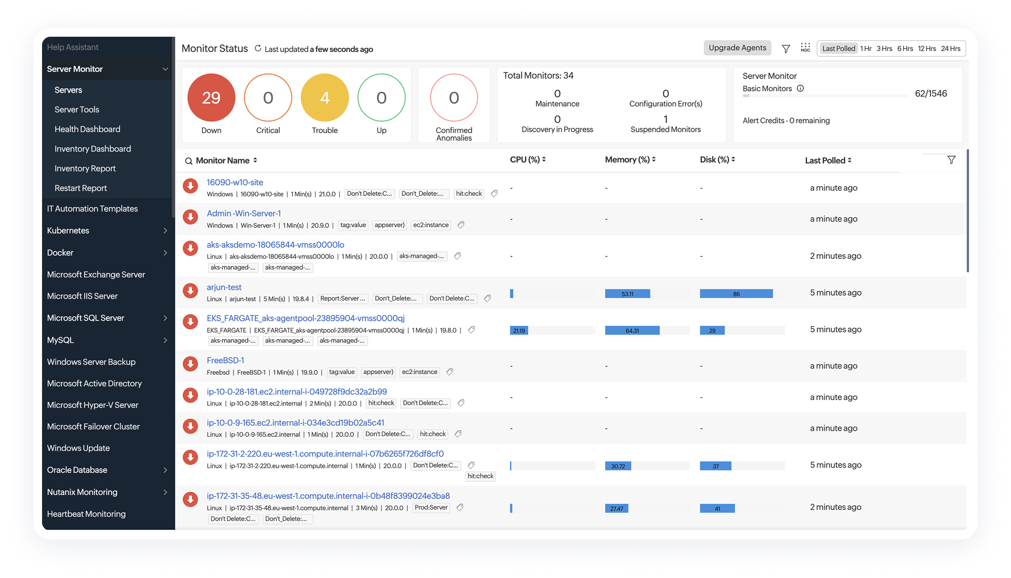The height and width of the screenshot is (578, 1011).
Task: Click the Upgrade Agents button
Action: pyautogui.click(x=737, y=48)
